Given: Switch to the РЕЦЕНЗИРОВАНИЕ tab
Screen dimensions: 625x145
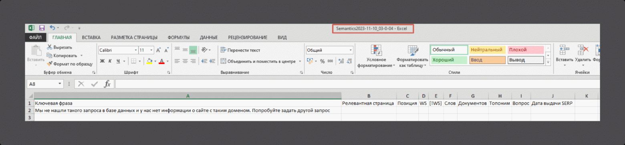Looking at the screenshot, I should [248, 38].
